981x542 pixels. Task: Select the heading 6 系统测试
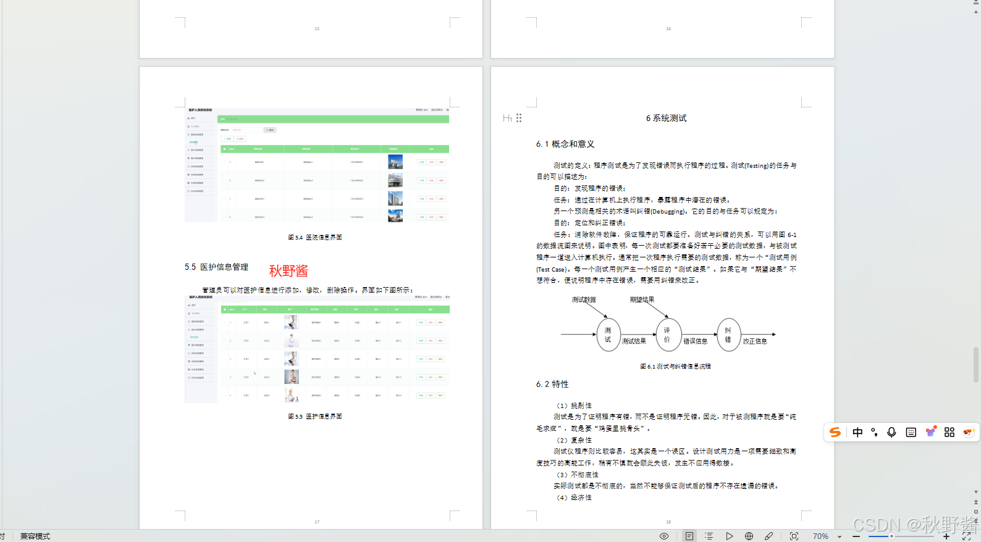(x=666, y=118)
